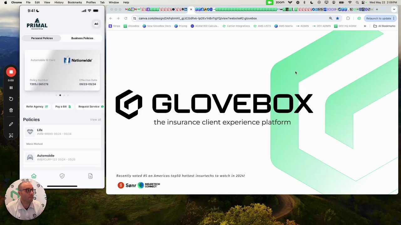The image size is (401, 225).
Task: Click Refer Agency button
Action: coord(37,107)
